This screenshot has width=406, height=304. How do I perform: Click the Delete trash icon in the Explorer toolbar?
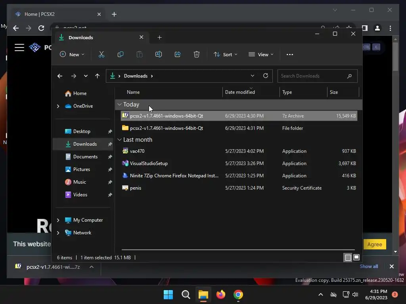pos(197,54)
